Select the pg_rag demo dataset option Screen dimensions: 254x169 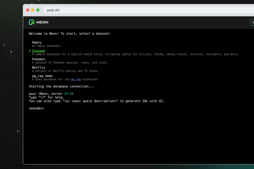pos(42,76)
